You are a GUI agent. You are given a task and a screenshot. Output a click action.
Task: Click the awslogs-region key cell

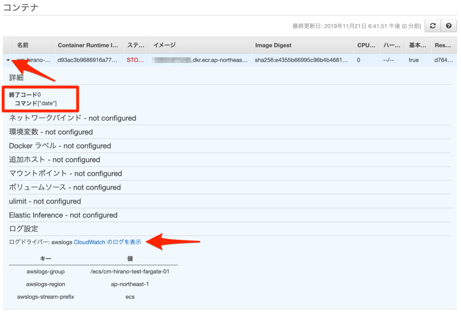pos(46,284)
